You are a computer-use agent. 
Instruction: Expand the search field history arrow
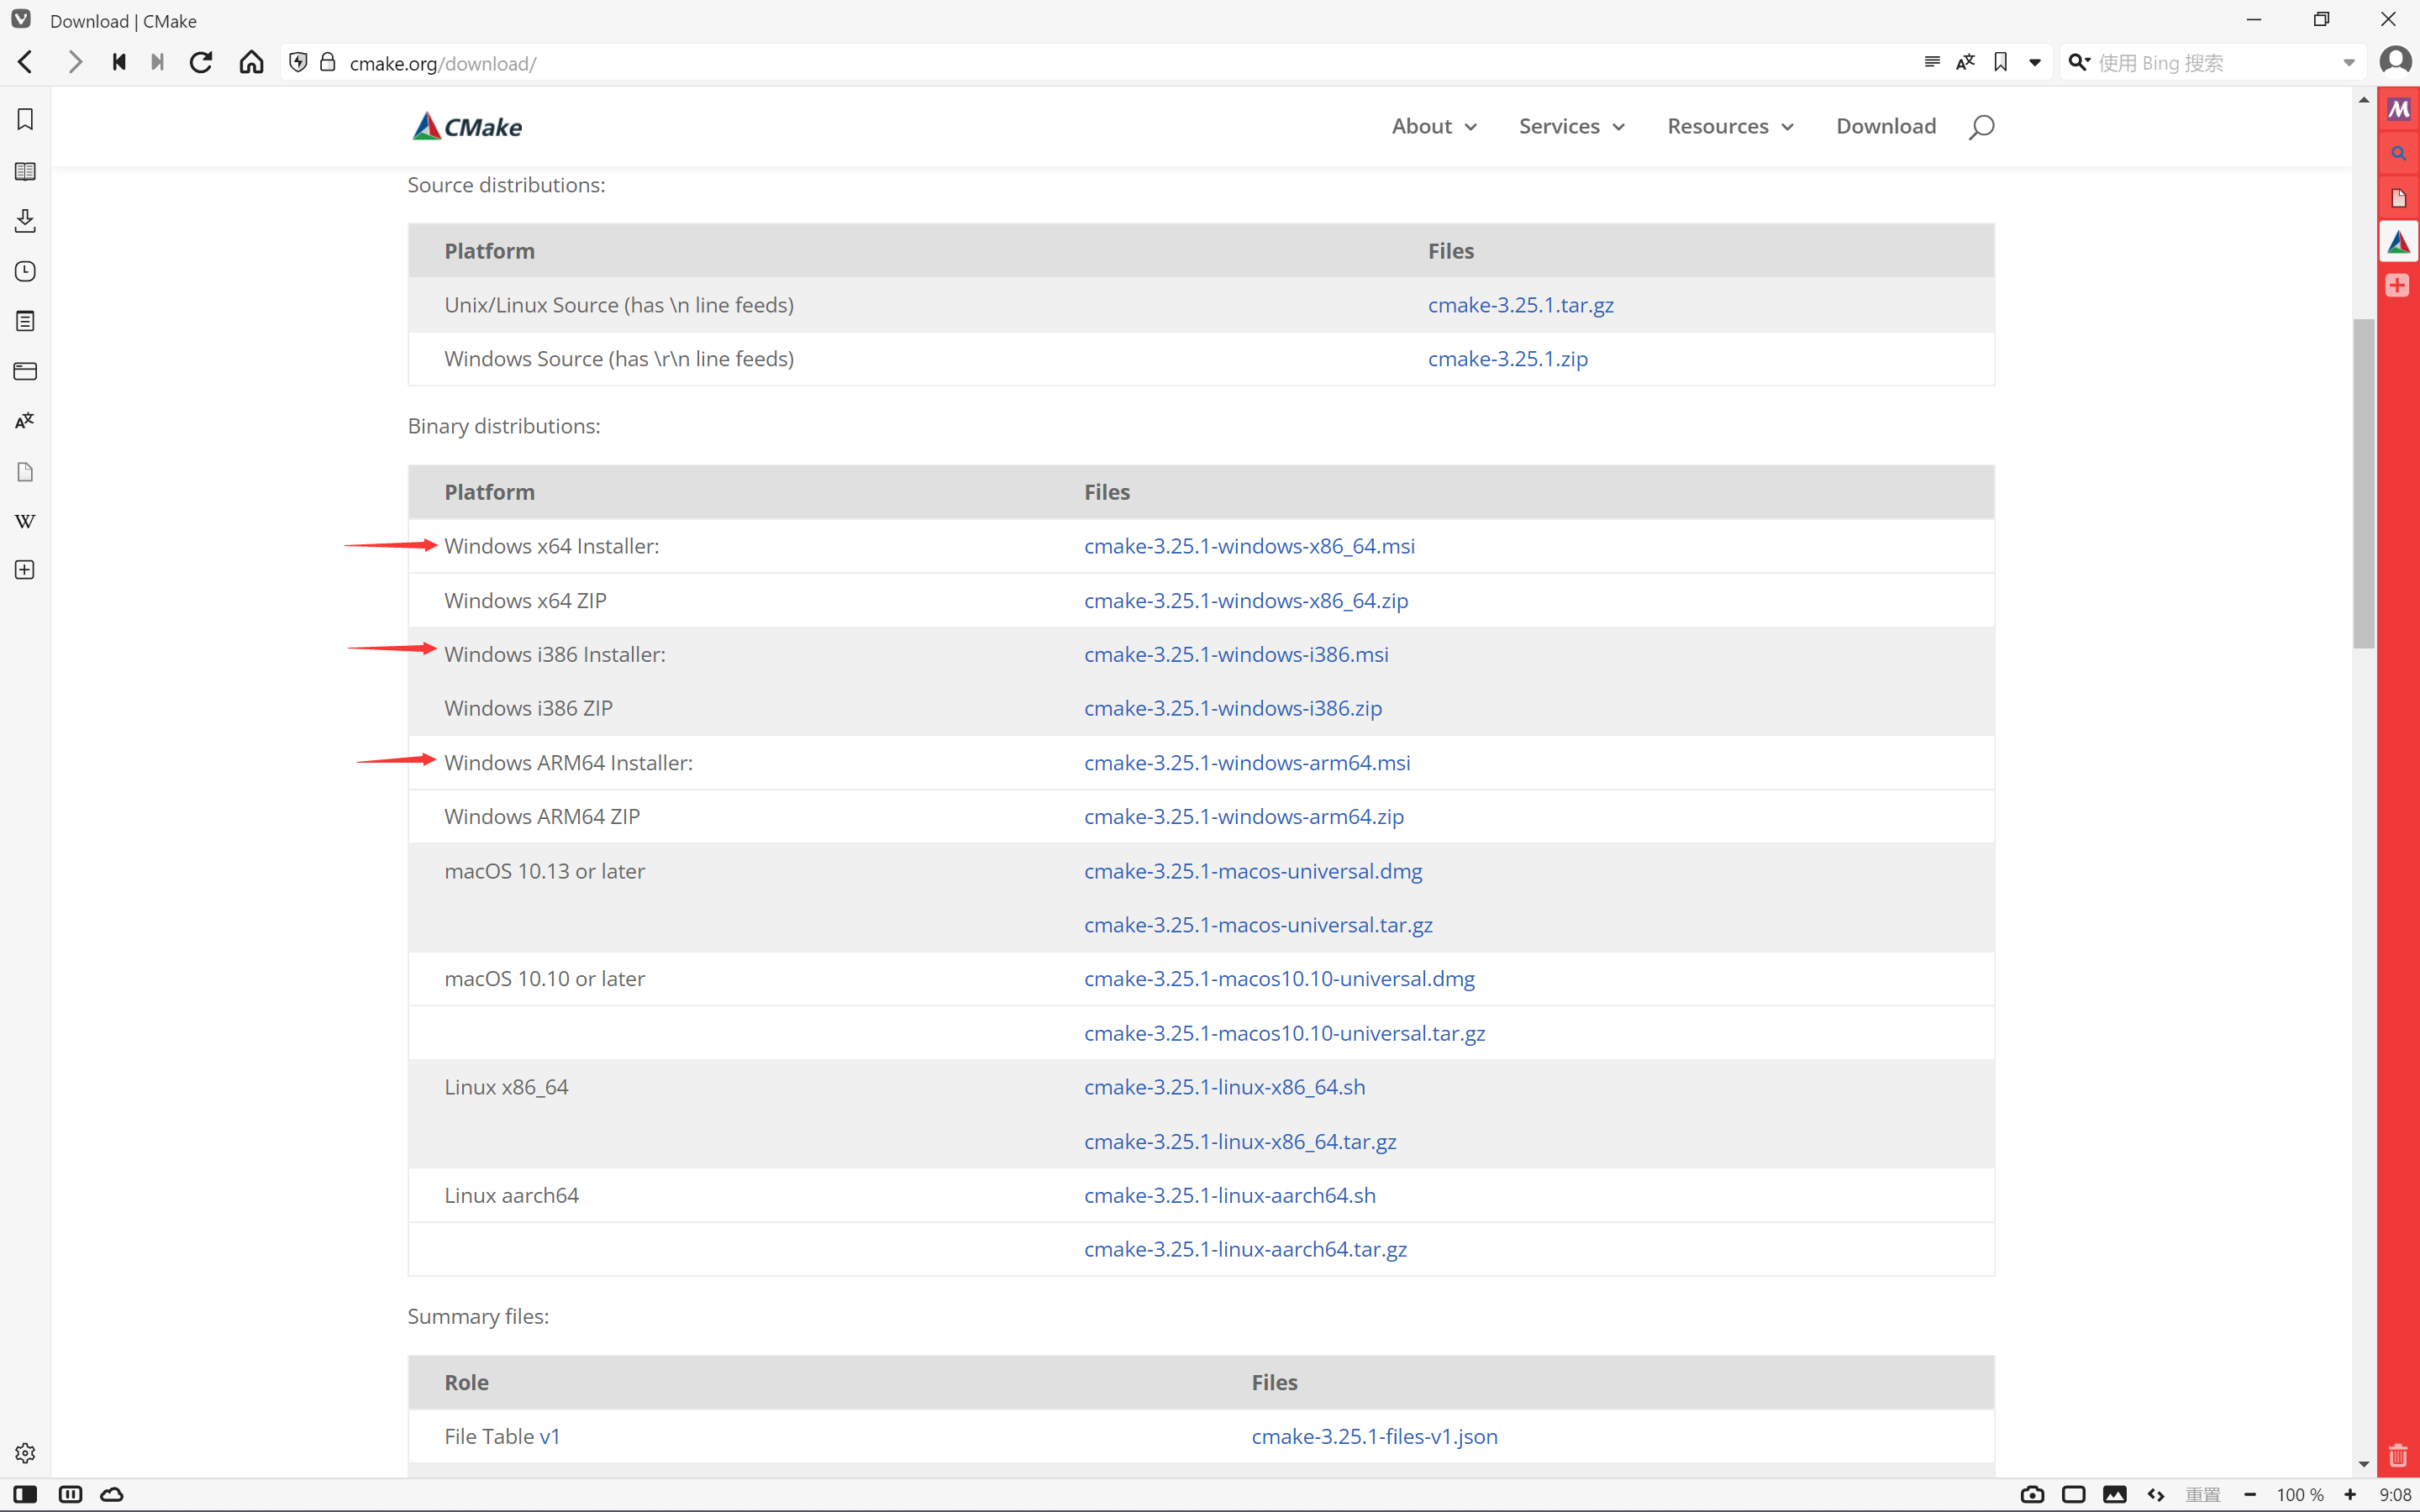(x=2349, y=63)
